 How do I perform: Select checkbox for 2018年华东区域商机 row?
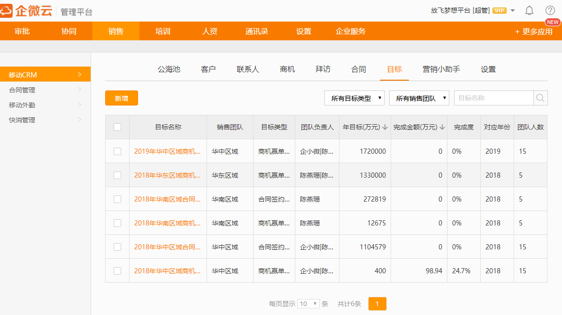coord(117,175)
